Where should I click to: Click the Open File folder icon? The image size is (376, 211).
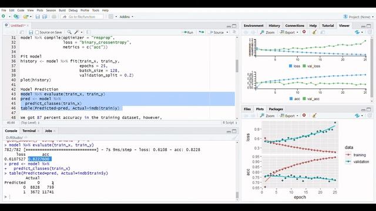click(26, 16)
